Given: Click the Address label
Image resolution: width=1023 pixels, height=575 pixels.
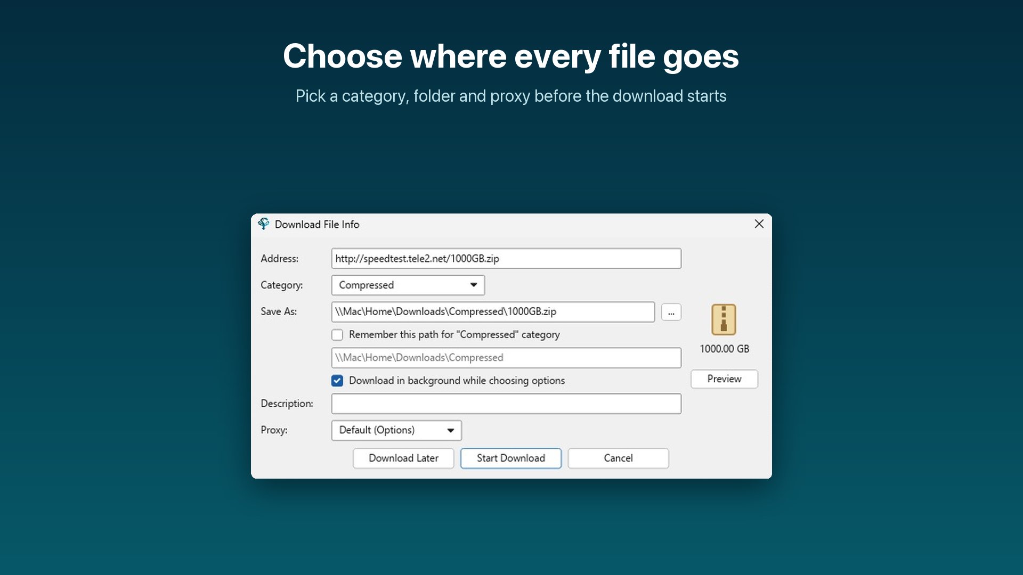Looking at the screenshot, I should coord(280,259).
